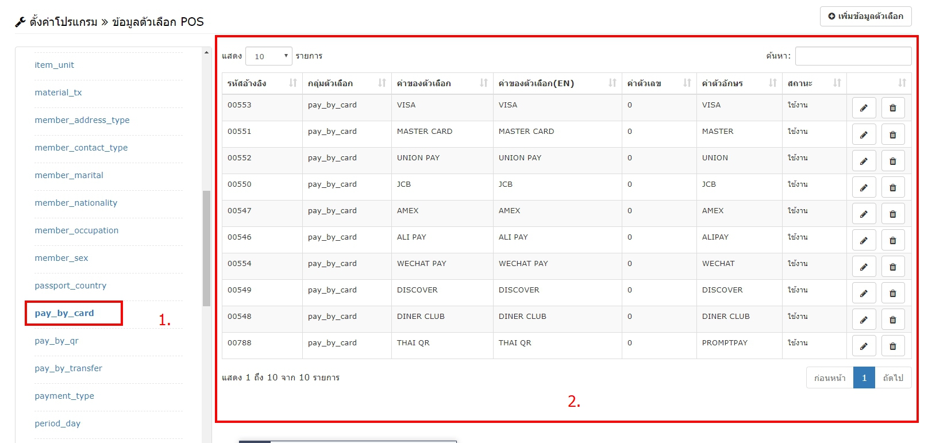Image resolution: width=928 pixels, height=443 pixels.
Task: Delete the DISCOVER row
Action: [x=893, y=293]
